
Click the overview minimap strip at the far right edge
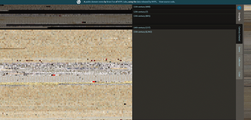(247, 62)
